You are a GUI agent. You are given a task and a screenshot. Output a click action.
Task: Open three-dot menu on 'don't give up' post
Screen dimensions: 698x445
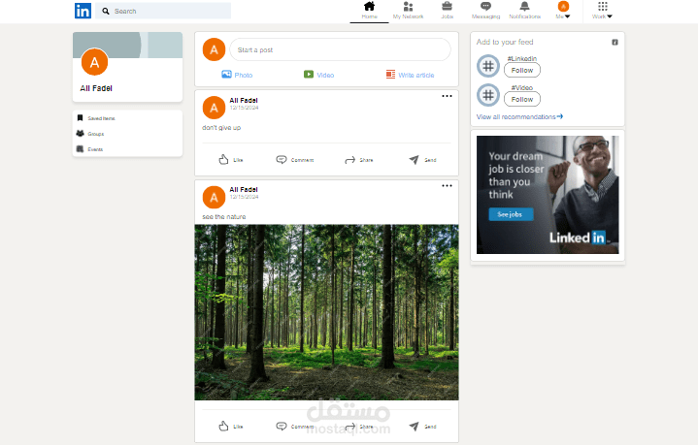[x=447, y=96]
